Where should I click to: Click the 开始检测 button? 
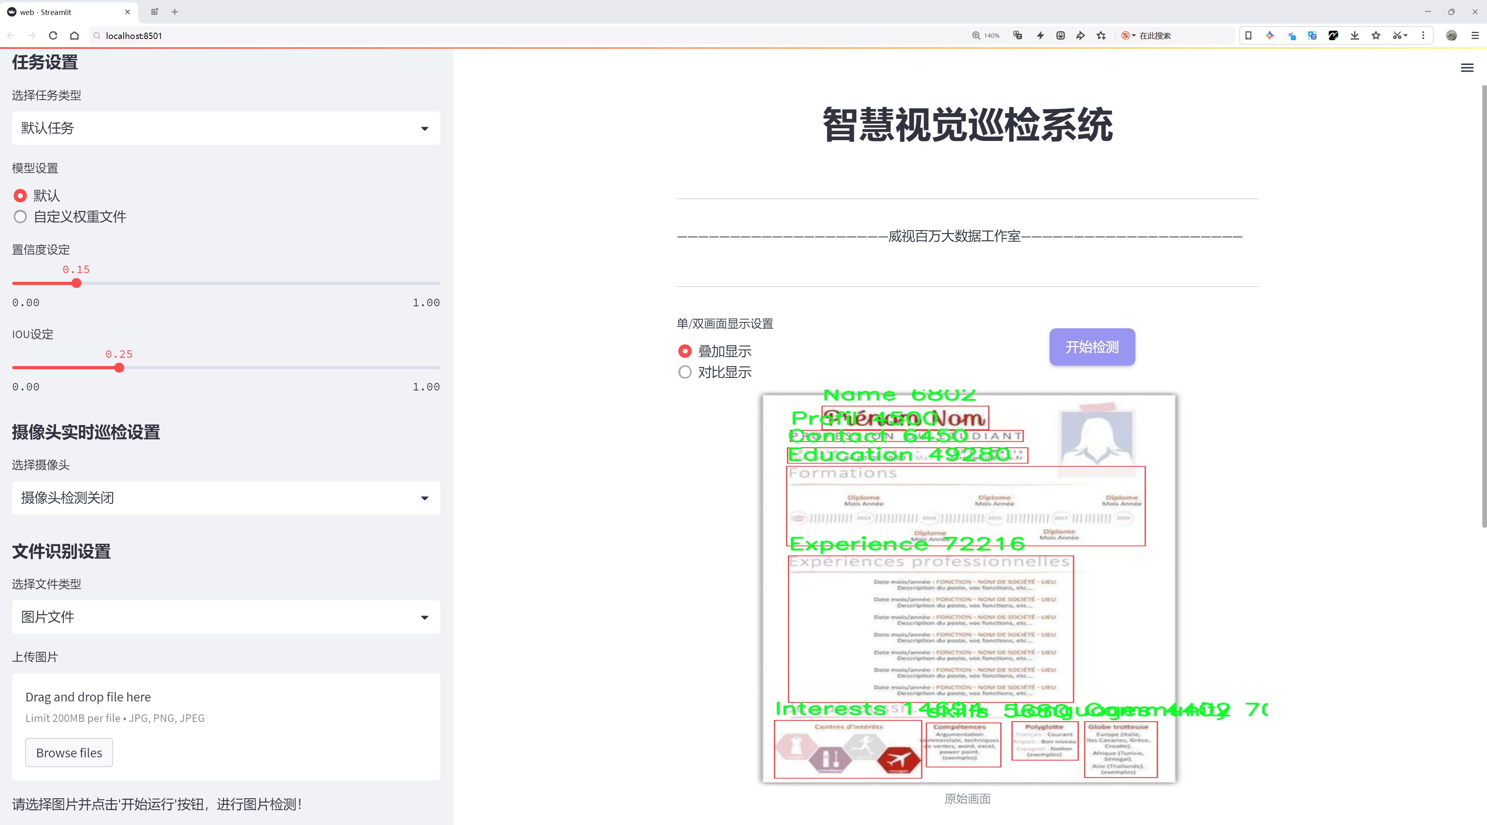point(1092,347)
